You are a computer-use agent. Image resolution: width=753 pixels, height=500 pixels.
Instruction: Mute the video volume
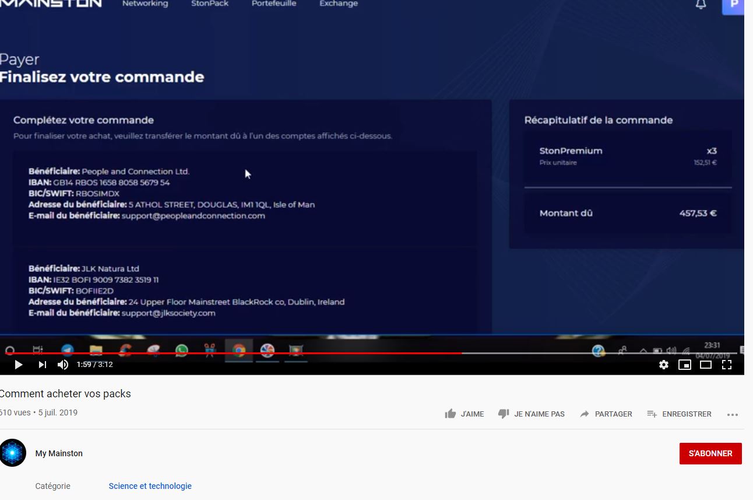[63, 365]
